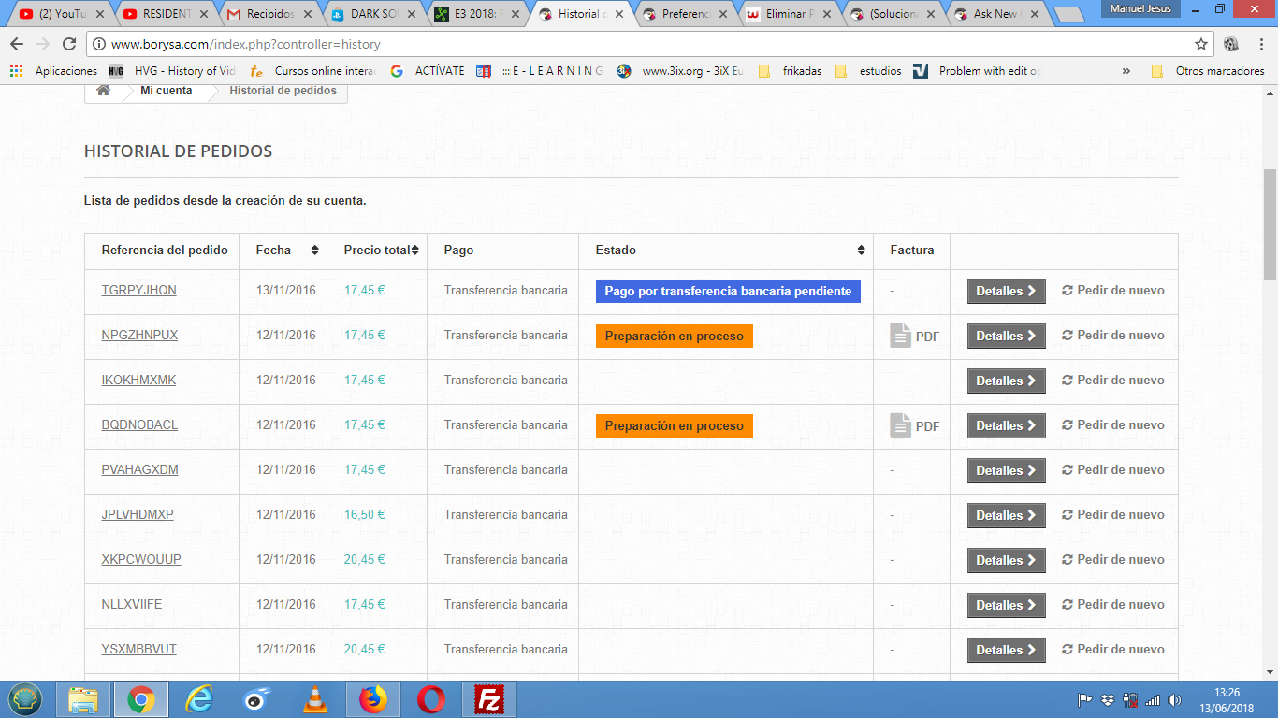Open PDF invoice icon for order BQDNOBACL
Image resolution: width=1278 pixels, height=718 pixels.
(x=900, y=425)
